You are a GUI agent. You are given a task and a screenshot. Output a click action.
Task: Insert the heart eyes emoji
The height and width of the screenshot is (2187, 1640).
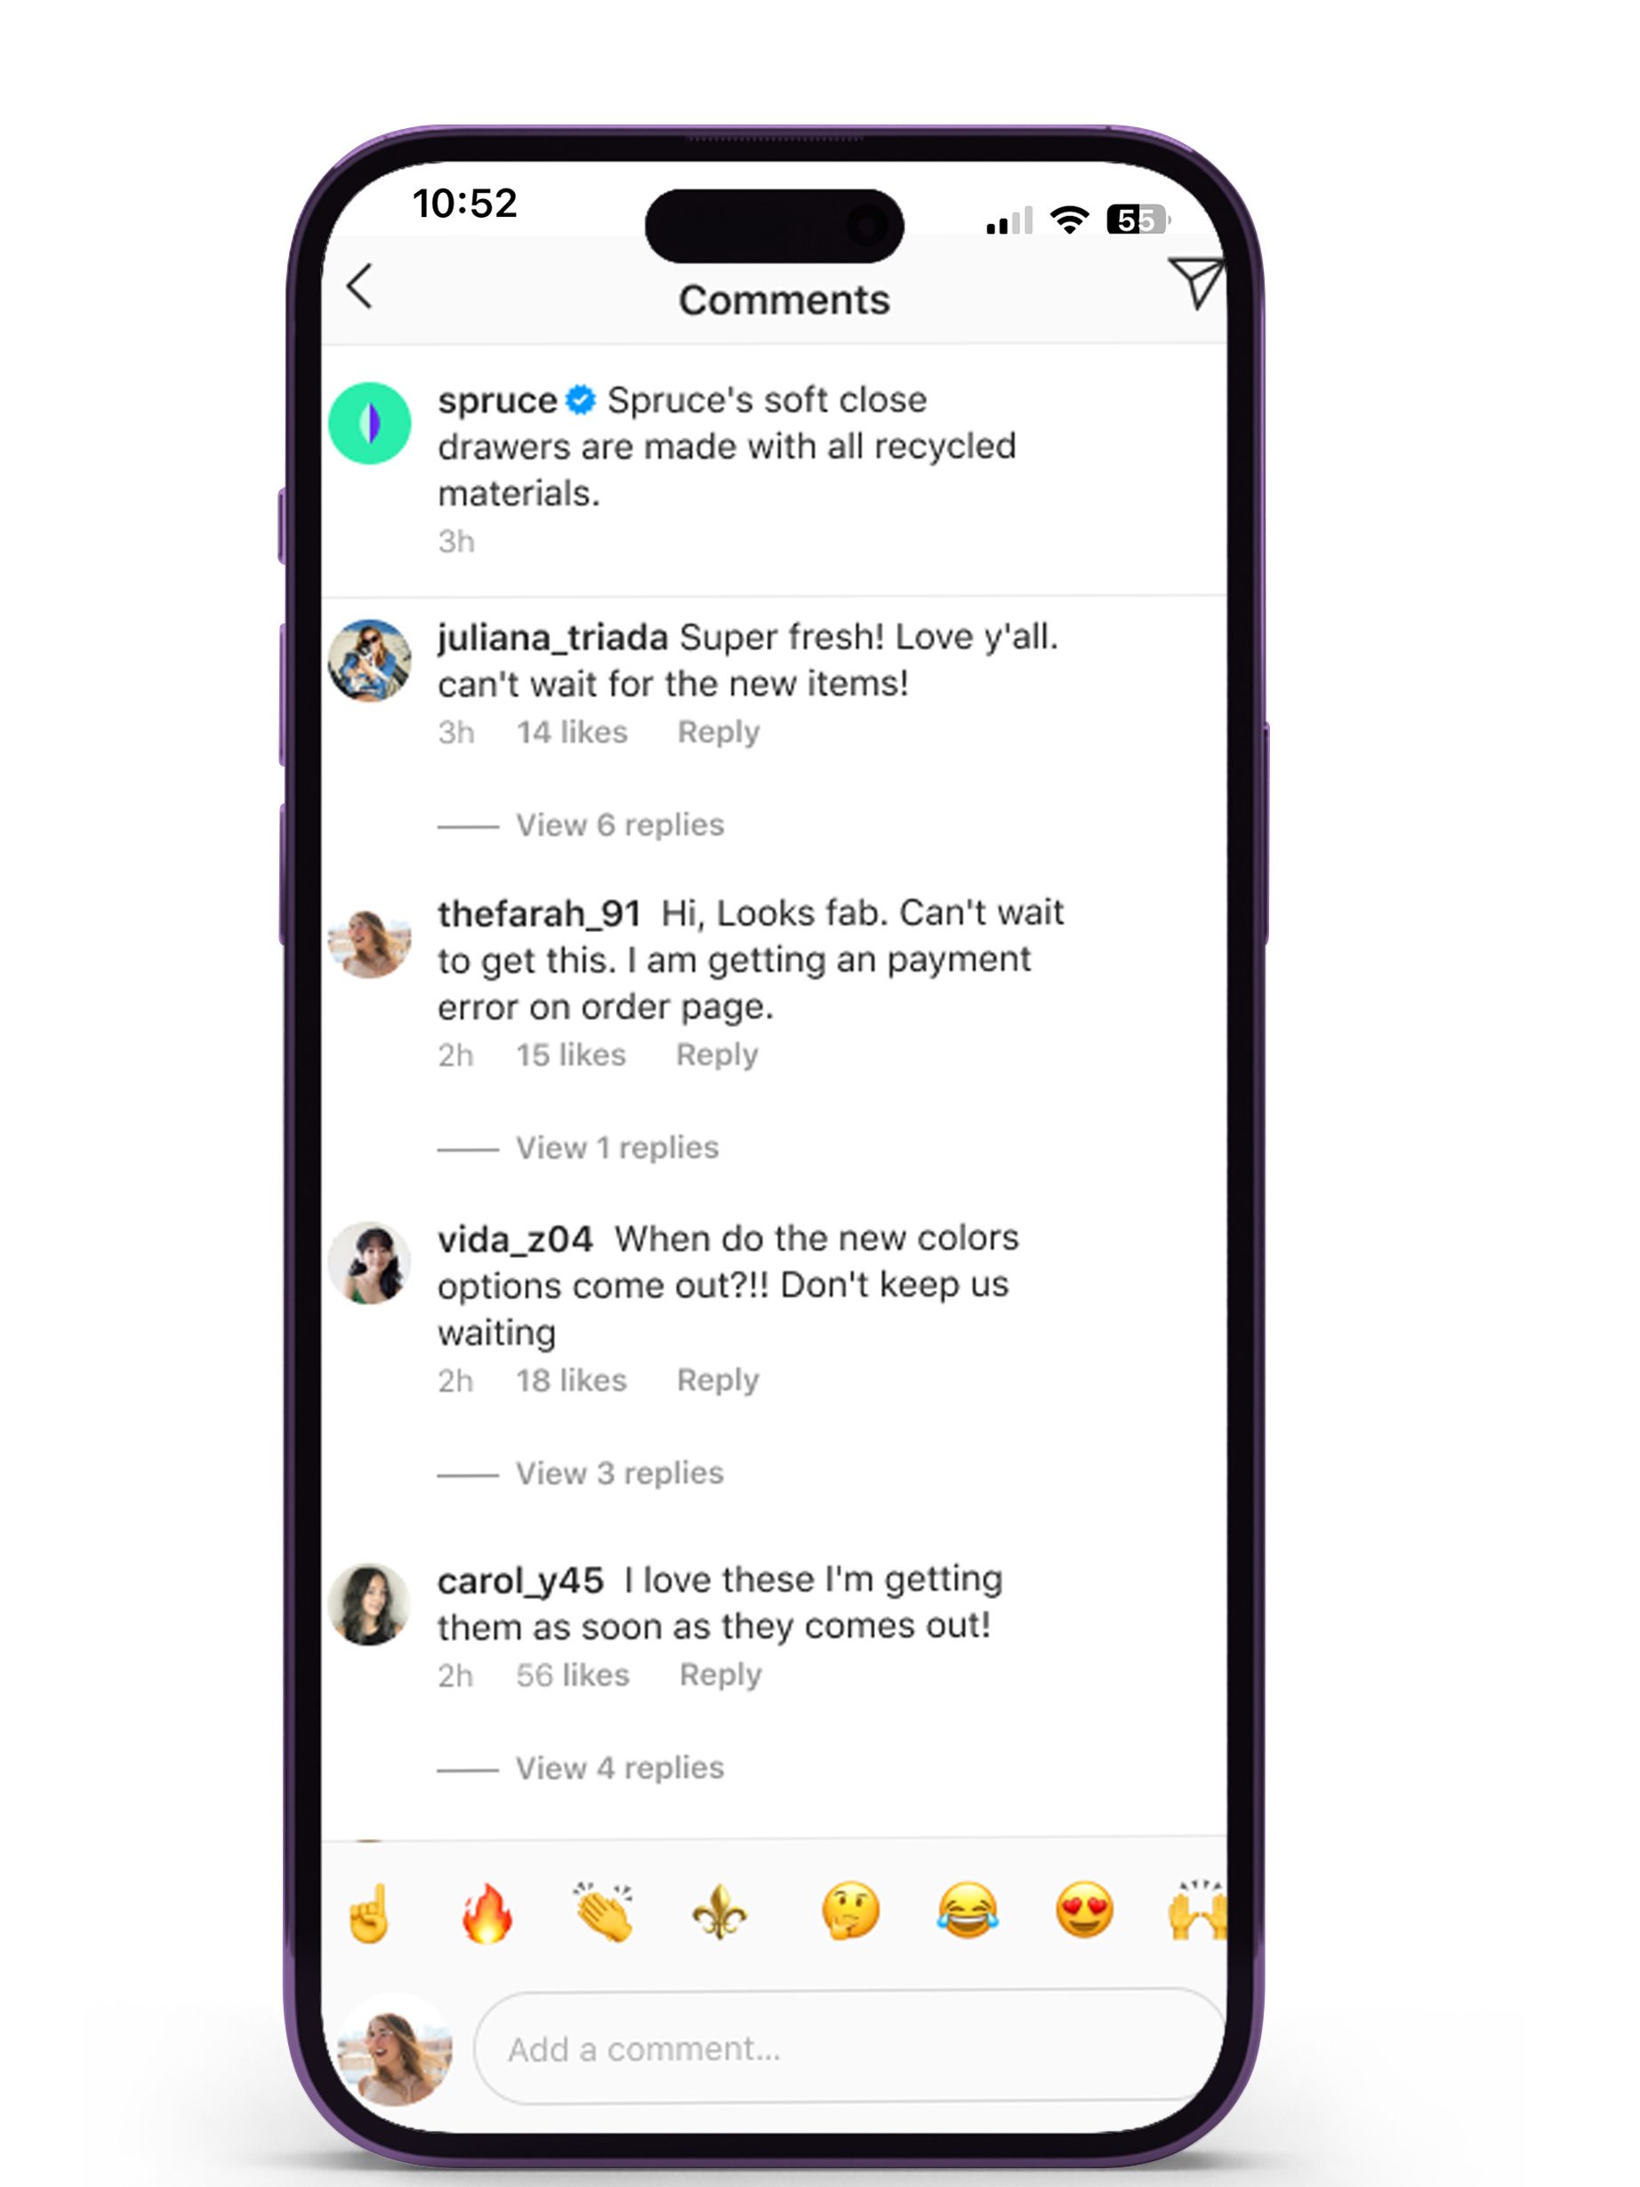pyautogui.click(x=1084, y=1910)
